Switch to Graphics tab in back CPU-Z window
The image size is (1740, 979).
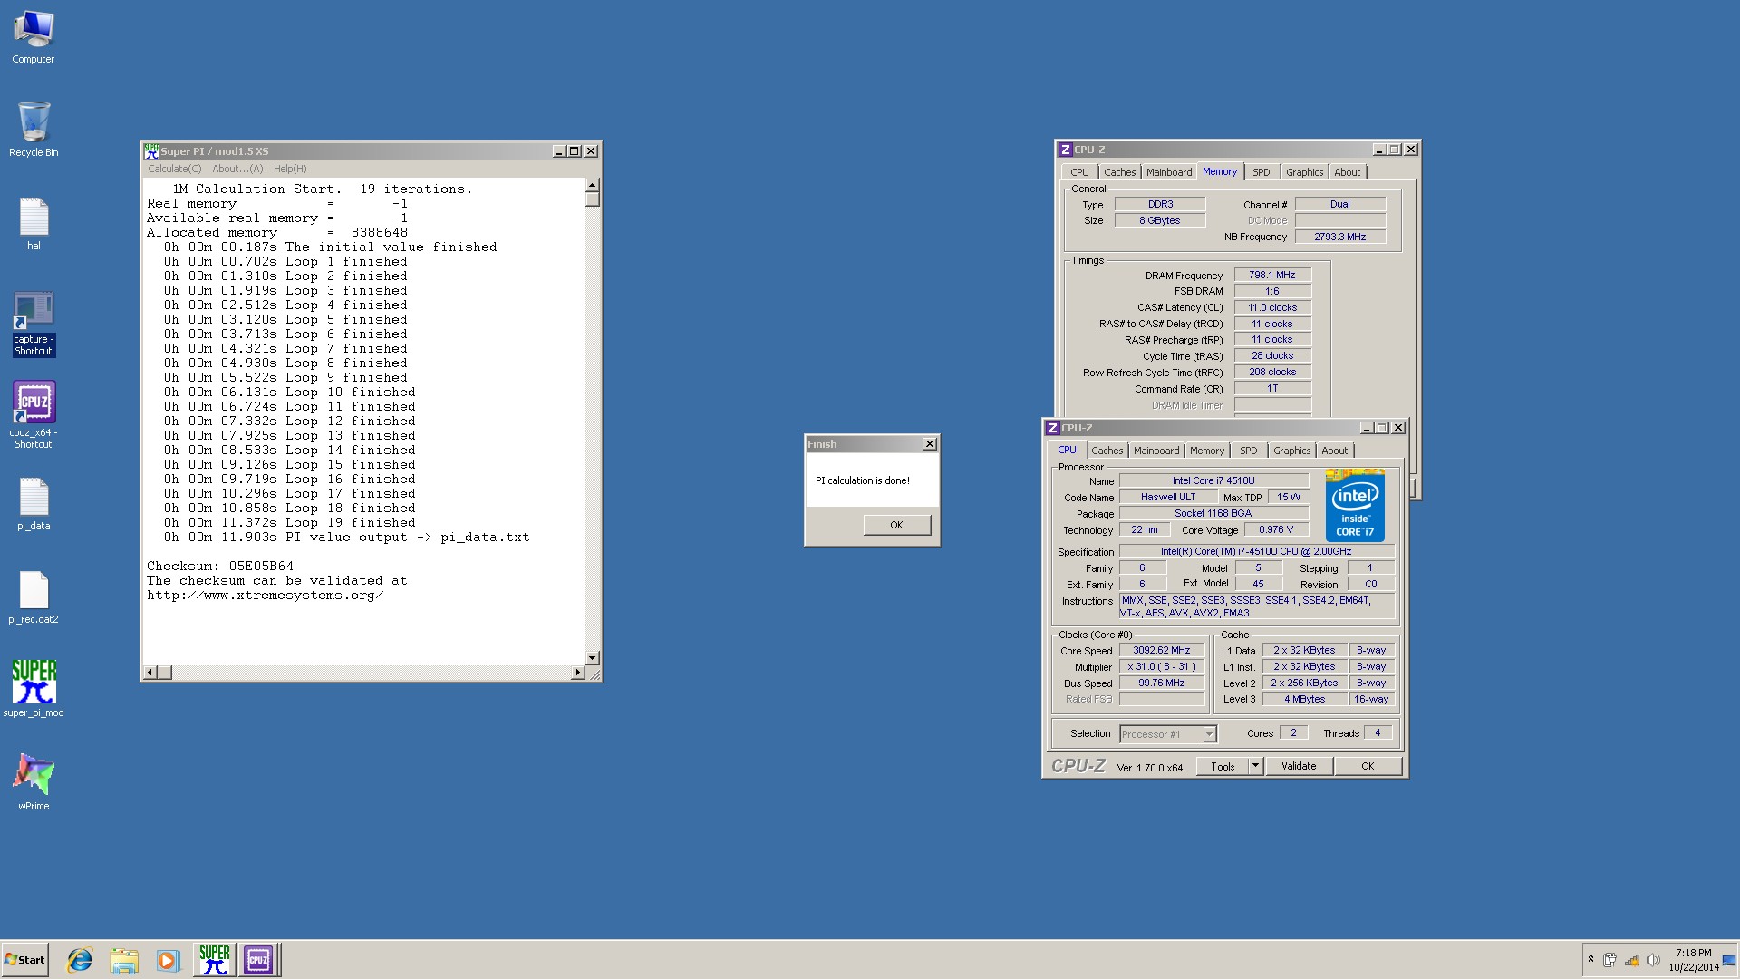click(x=1304, y=172)
